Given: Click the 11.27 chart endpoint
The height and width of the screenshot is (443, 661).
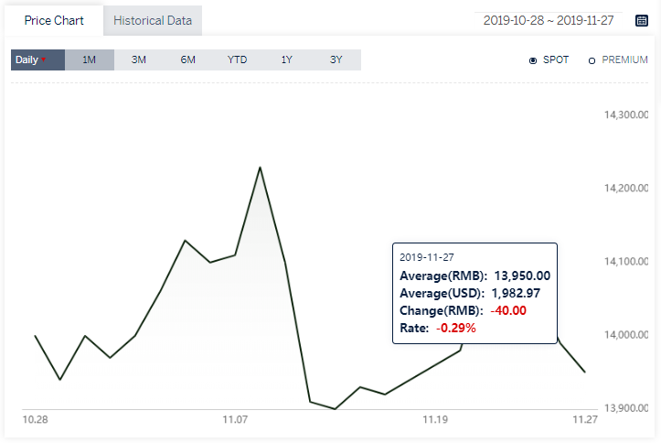Looking at the screenshot, I should tap(585, 372).
